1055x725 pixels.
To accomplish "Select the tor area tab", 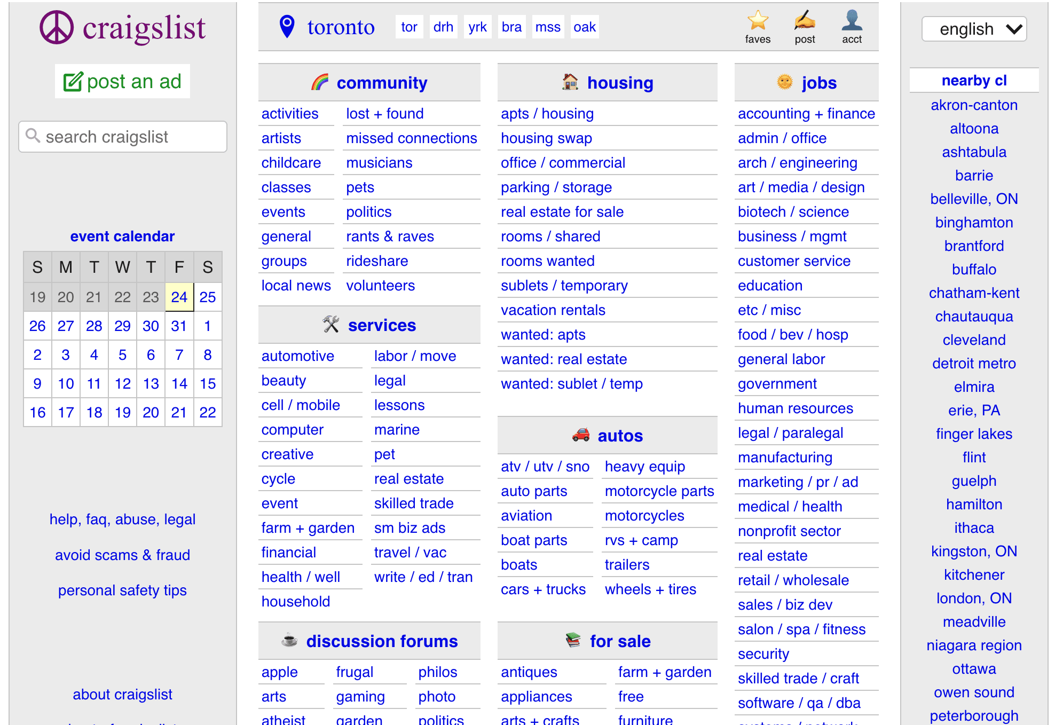I will click(x=409, y=27).
